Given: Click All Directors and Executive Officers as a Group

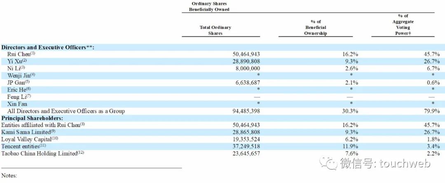Looking at the screenshot, I should click(66, 111).
